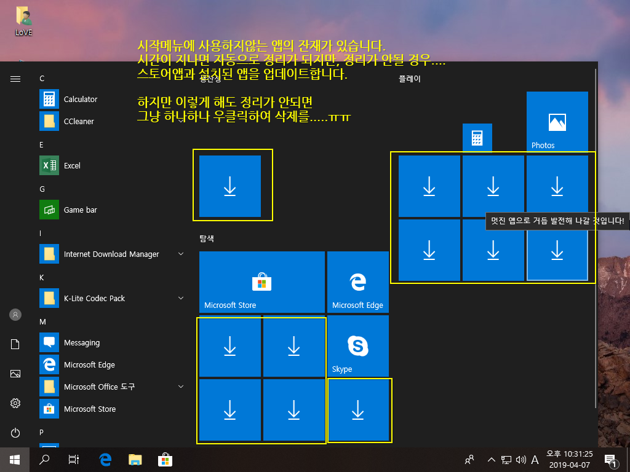This screenshot has width=630, height=472.
Task: Click the 플레이 tile group header
Action: (409, 79)
